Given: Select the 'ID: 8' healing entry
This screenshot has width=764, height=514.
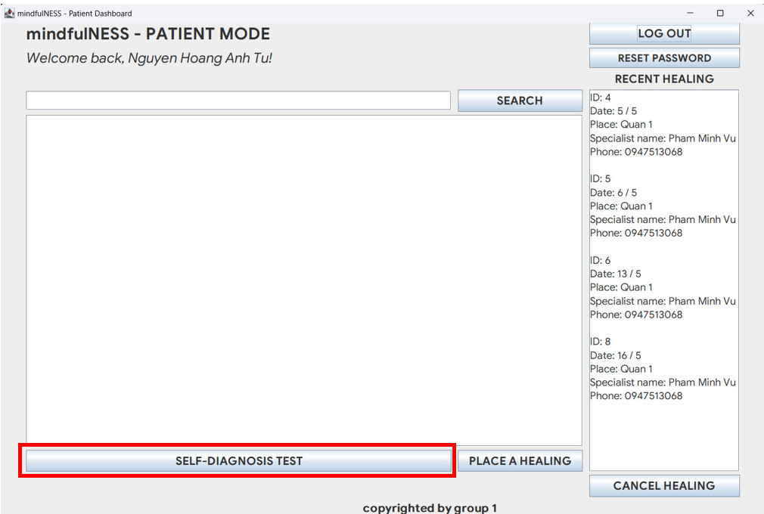Looking at the screenshot, I should (x=601, y=342).
